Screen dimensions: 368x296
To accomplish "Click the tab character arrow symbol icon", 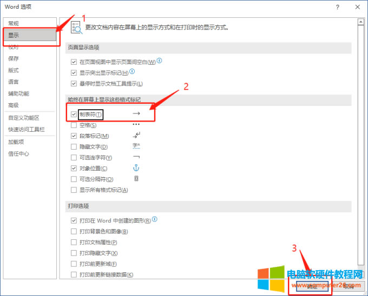I will click(136, 113).
